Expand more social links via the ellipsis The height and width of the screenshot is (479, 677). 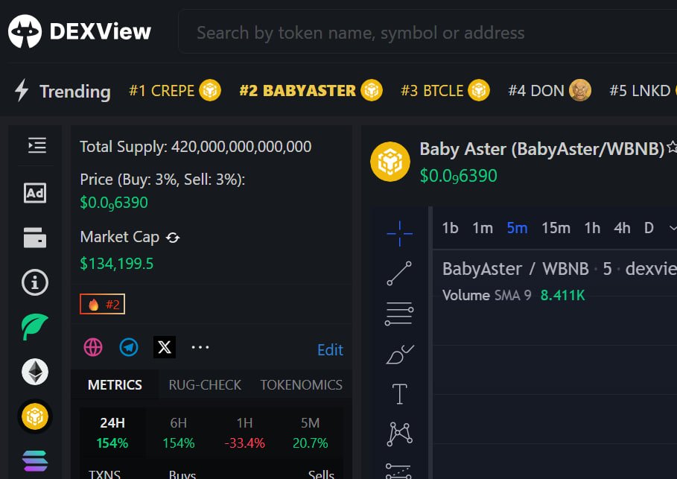click(198, 347)
